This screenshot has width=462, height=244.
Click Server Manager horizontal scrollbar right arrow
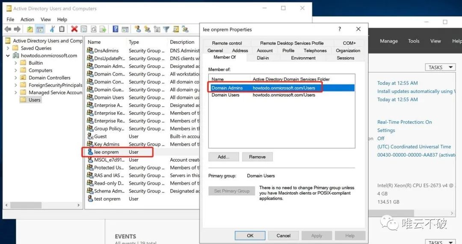click(452, 213)
